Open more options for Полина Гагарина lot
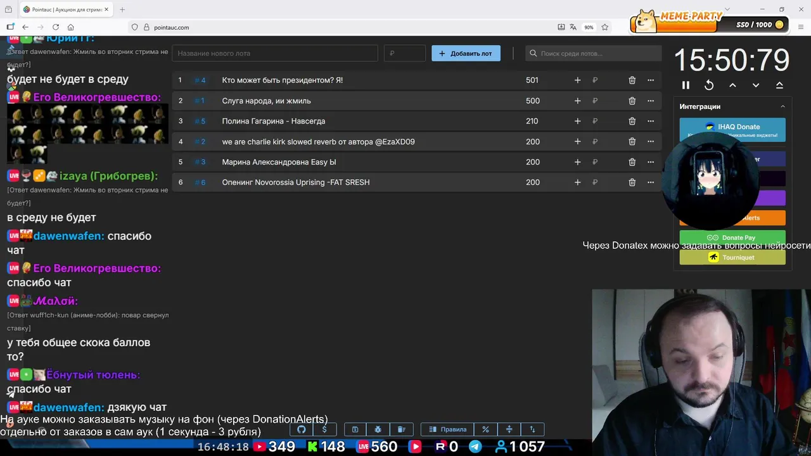 click(650, 121)
